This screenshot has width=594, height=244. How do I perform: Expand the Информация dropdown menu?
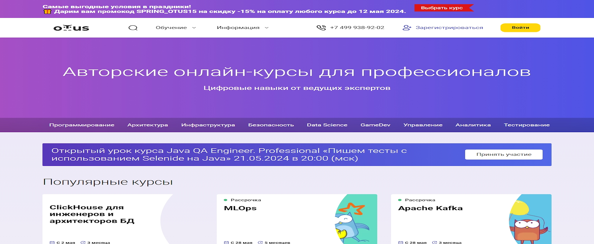pyautogui.click(x=243, y=28)
